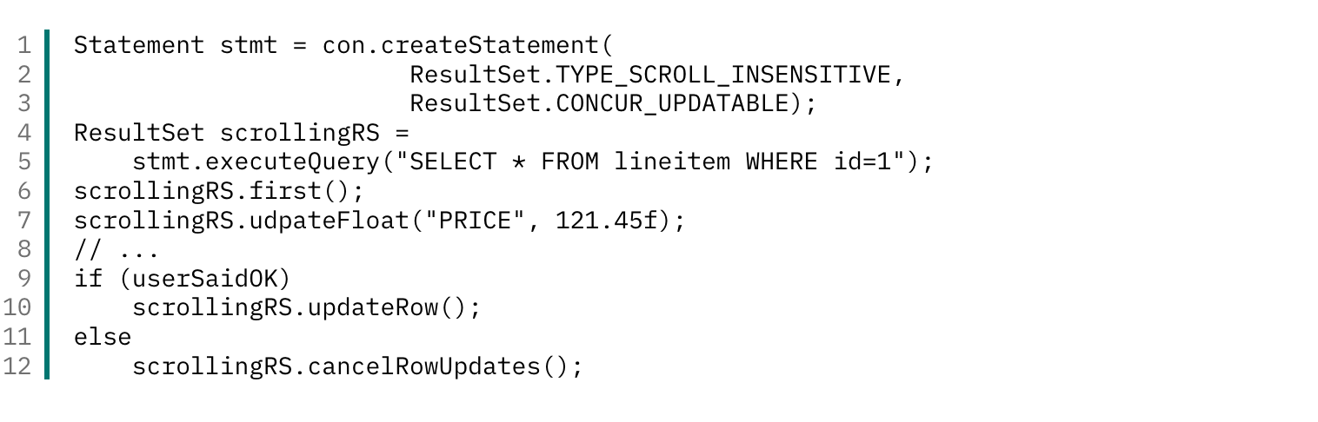
Task: Click the word createStatement on line 1
Action: [490, 45]
